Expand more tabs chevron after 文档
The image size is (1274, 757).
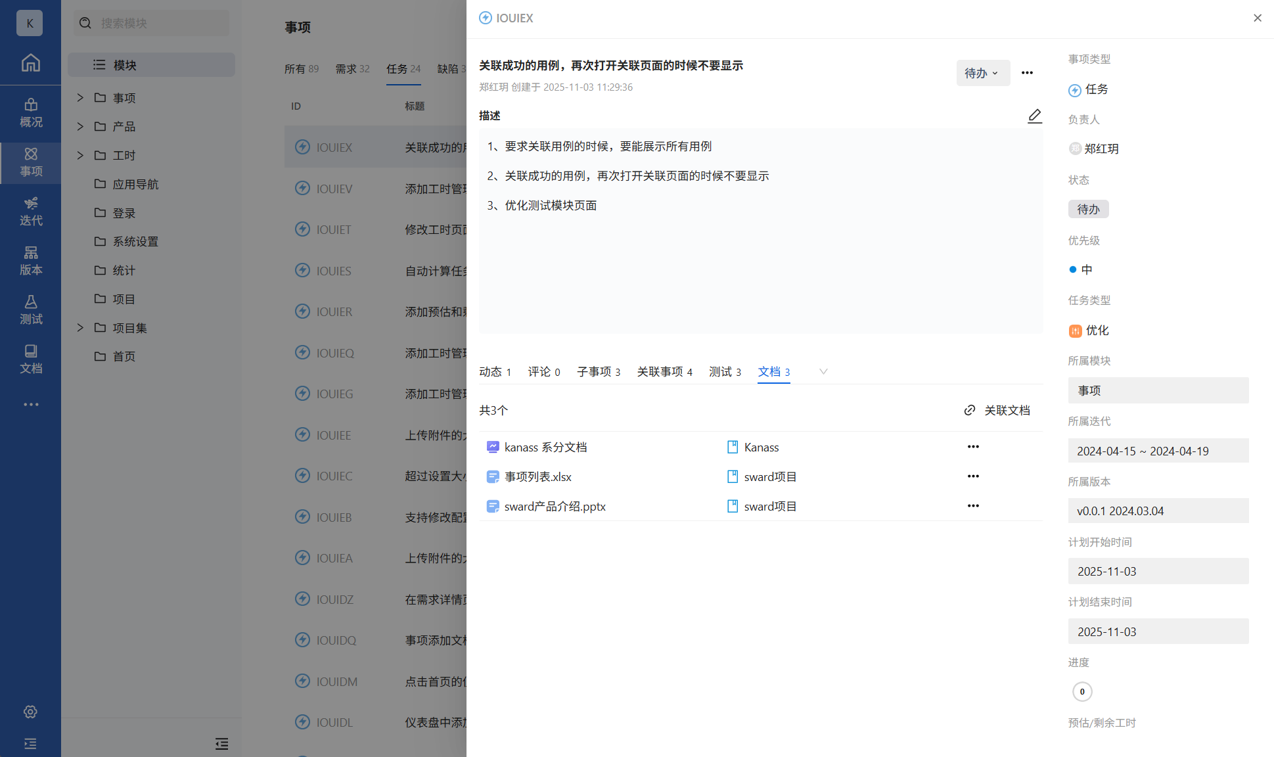pyautogui.click(x=823, y=372)
